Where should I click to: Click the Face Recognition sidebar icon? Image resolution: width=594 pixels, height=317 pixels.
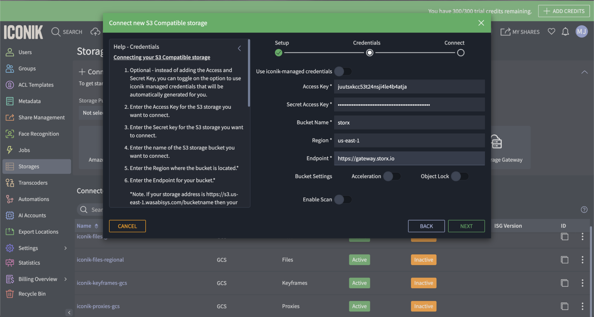point(10,134)
